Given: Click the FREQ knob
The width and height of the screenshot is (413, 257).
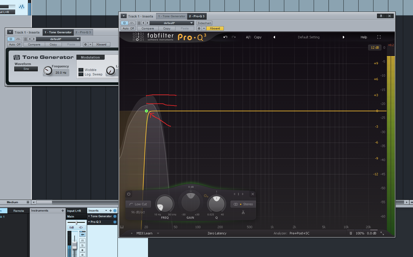Looking at the screenshot, I should tap(165, 204).
